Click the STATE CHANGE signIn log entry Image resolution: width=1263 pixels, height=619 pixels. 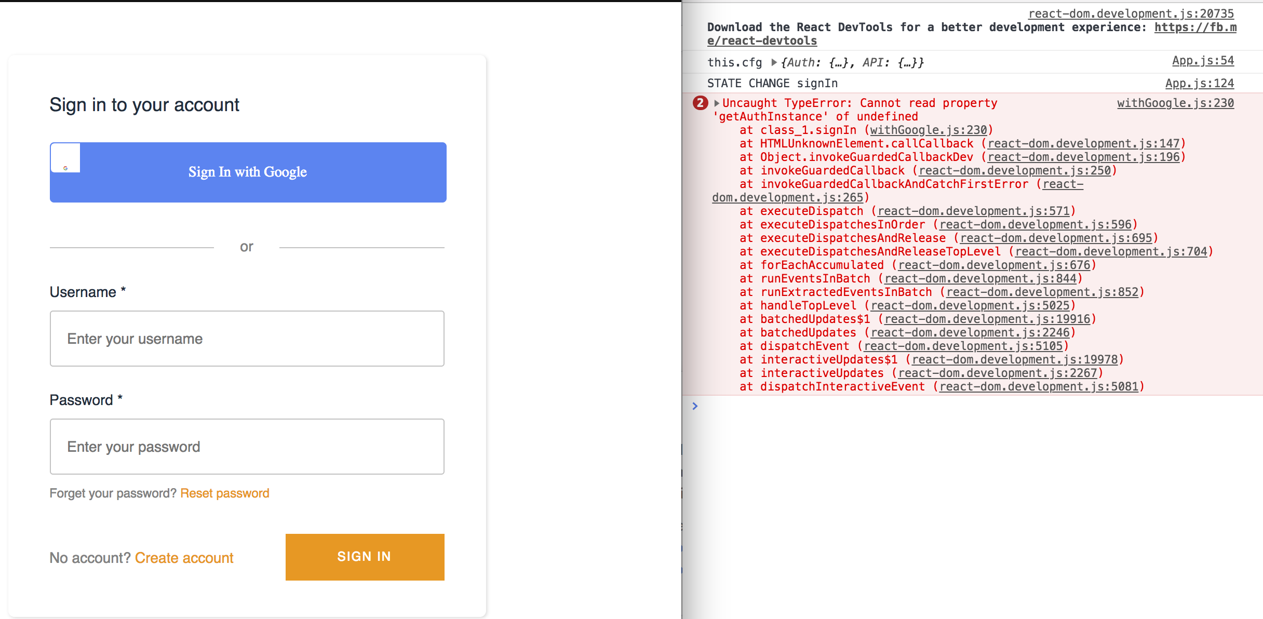(772, 83)
